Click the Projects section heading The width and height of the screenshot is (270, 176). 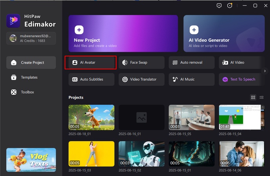tap(76, 97)
